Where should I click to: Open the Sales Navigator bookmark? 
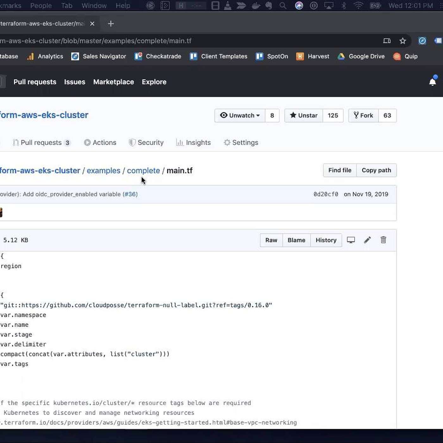[99, 56]
